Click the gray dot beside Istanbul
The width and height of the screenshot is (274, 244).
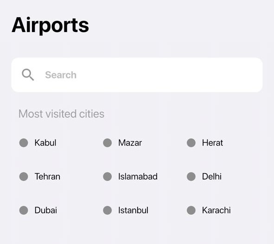pyautogui.click(x=107, y=210)
